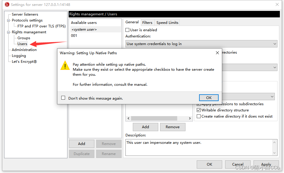Image resolution: width=284 pixels, height=173 pixels.
Task: Click the Apply button
Action: tap(266, 164)
